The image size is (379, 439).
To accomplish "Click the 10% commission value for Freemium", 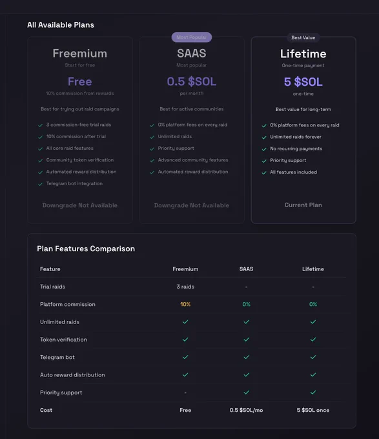I will pyautogui.click(x=185, y=304).
